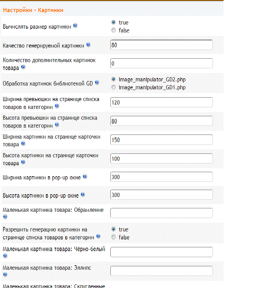Open help icon for Ширина превьюшки setting

pyautogui.click(x=57, y=106)
